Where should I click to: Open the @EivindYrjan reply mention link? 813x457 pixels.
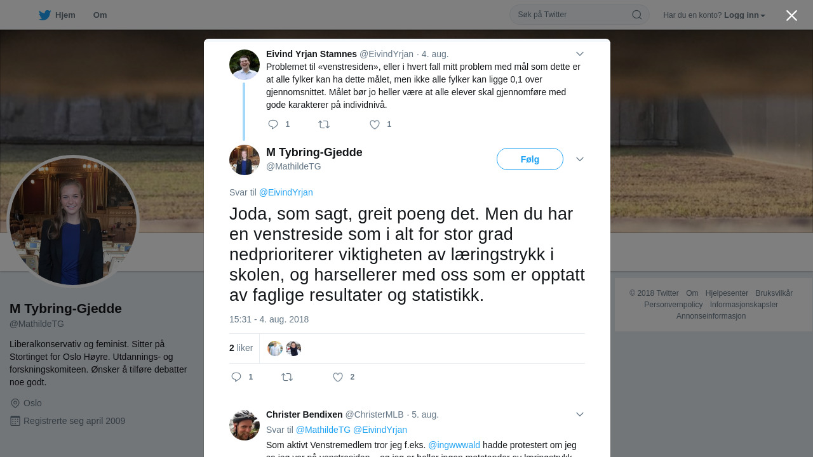(286, 192)
